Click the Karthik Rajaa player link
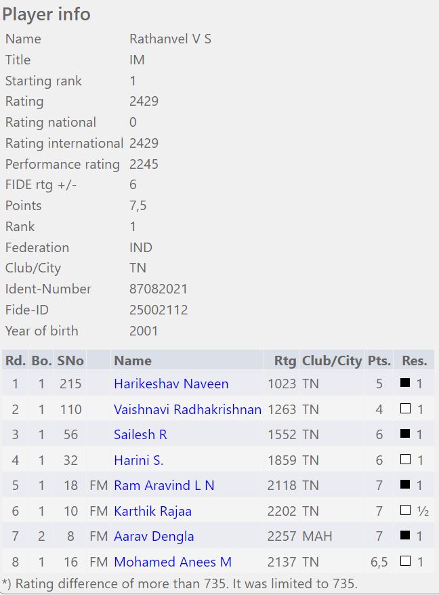This screenshot has height=595, width=439. coord(154,511)
